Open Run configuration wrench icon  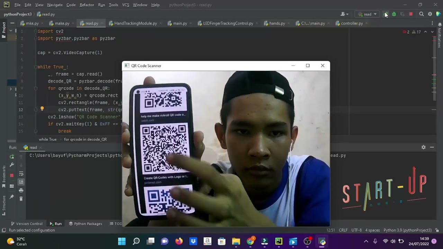[x=12, y=165]
